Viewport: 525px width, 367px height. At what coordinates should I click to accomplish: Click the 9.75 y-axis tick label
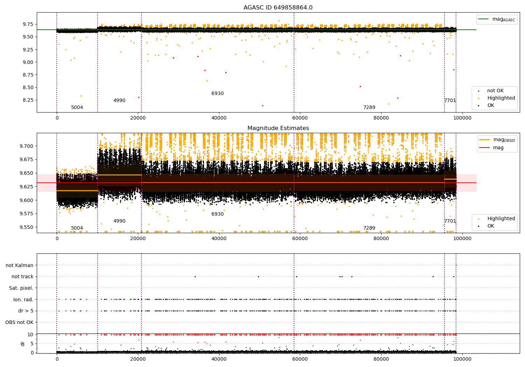(x=28, y=24)
